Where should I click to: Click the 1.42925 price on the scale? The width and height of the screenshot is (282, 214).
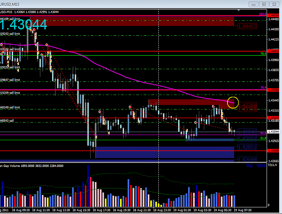[x=273, y=141]
